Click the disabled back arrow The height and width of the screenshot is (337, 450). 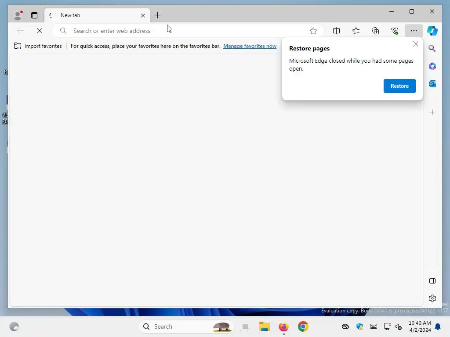pos(20,31)
